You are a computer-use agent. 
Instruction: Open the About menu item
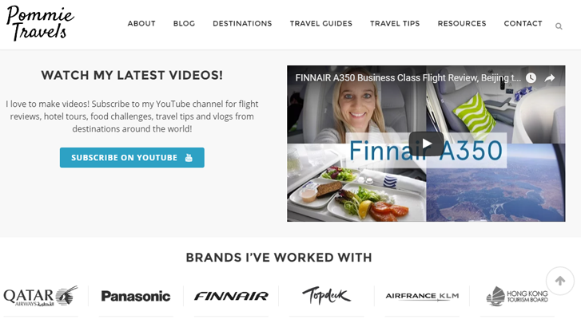coord(141,24)
